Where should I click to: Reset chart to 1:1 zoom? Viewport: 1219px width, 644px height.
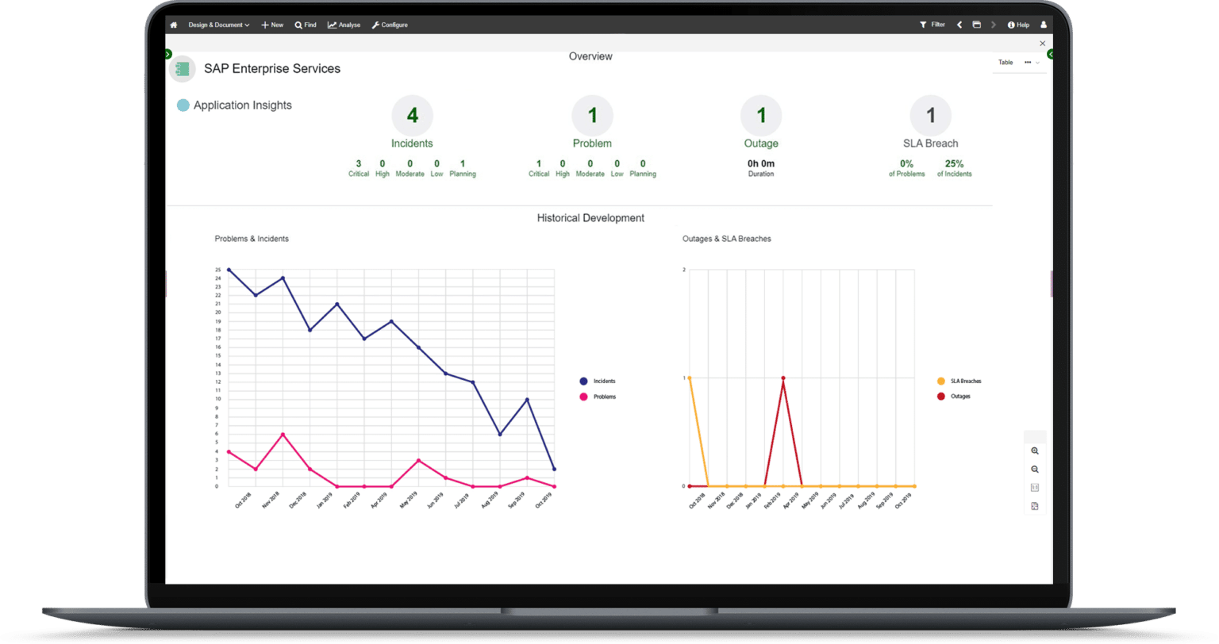click(x=1034, y=487)
